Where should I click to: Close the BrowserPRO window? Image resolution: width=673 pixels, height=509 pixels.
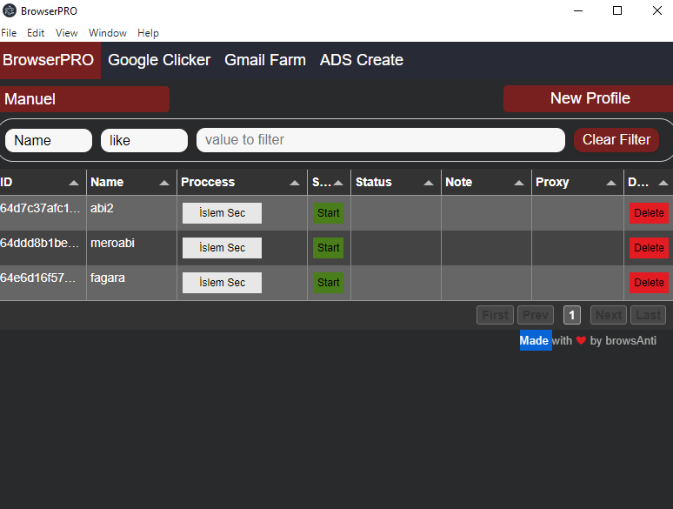pos(657,10)
